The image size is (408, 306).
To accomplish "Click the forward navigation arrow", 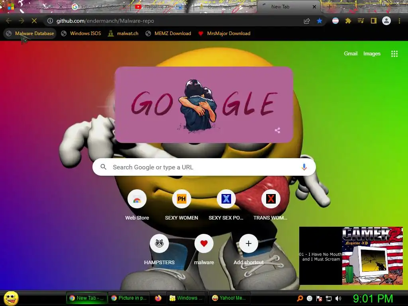I will point(22,21).
